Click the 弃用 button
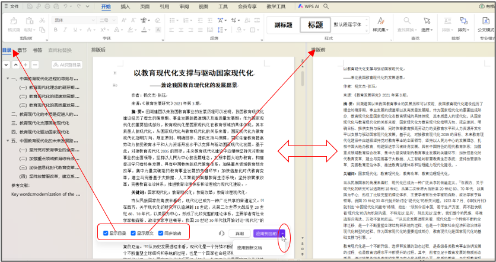The image size is (496, 262). point(240,234)
